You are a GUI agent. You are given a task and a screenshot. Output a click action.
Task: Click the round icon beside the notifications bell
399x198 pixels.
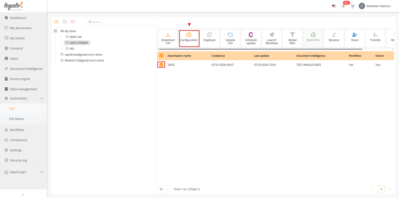(353, 6)
